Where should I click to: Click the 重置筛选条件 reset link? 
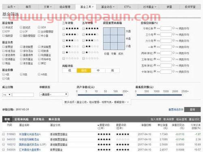[x=176, y=109]
